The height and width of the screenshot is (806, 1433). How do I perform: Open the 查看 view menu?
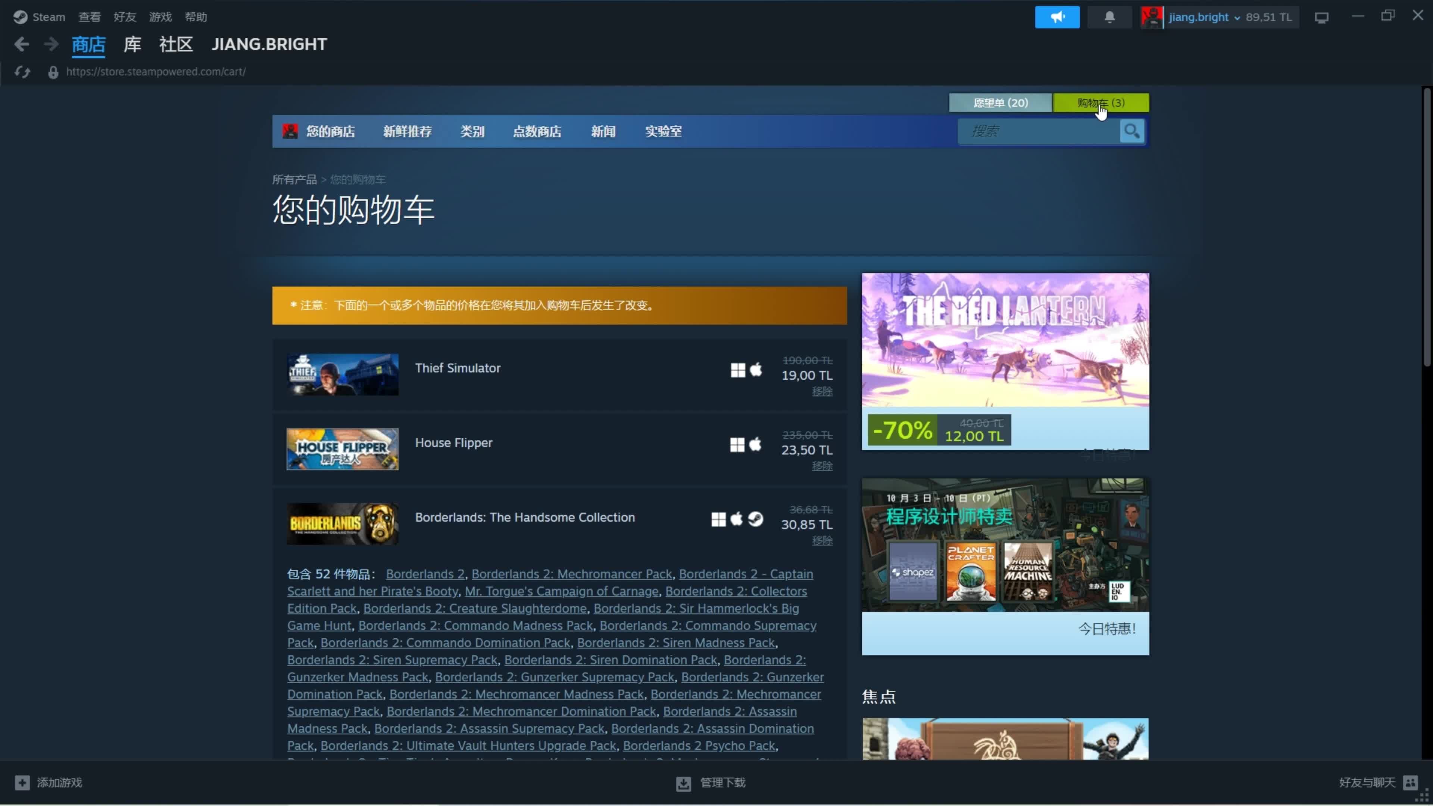[x=90, y=17]
